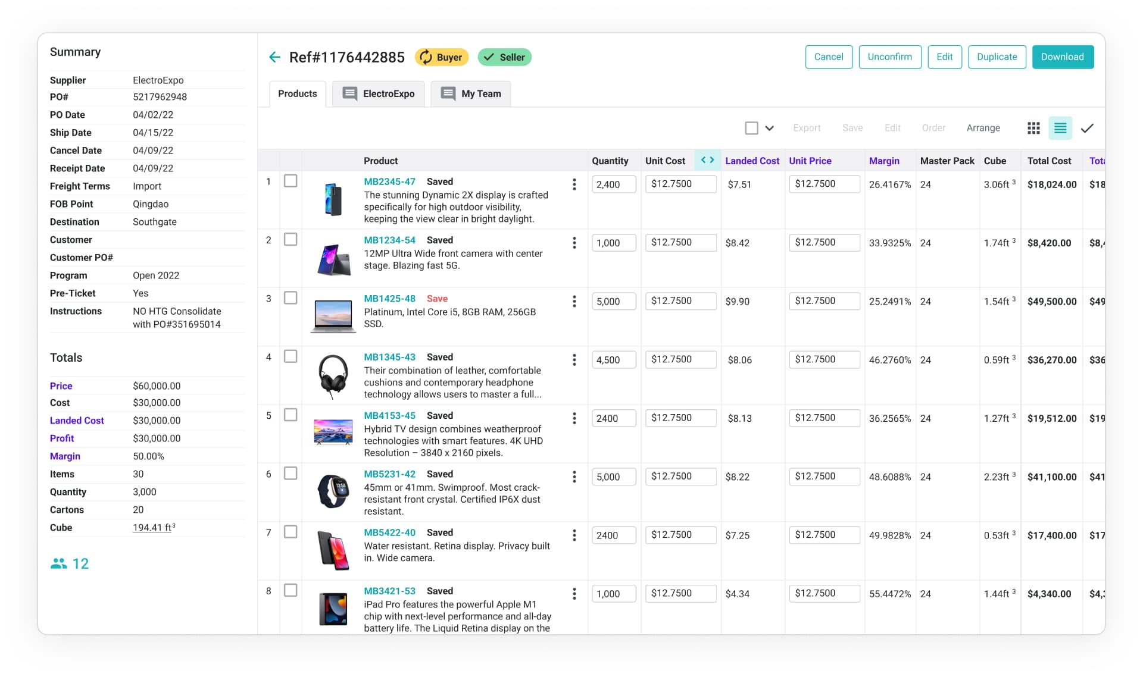This screenshot has height=677, width=1143.
Task: Open product link MB1425-48
Action: tap(389, 299)
